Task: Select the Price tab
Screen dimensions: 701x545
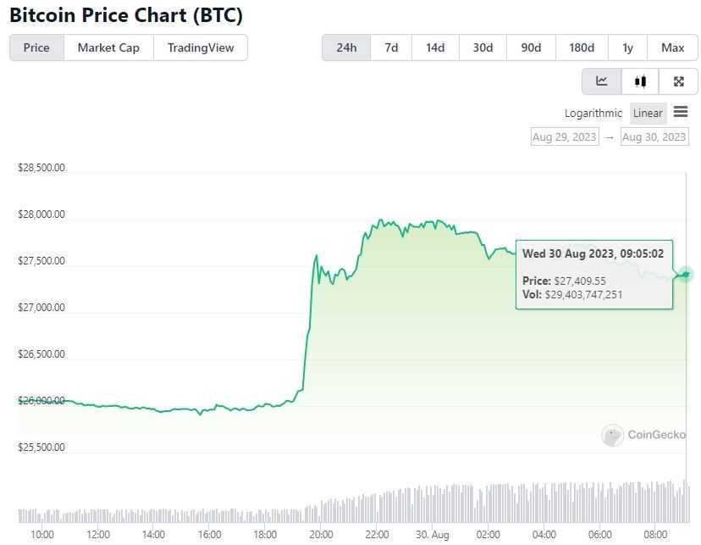Action: point(36,47)
